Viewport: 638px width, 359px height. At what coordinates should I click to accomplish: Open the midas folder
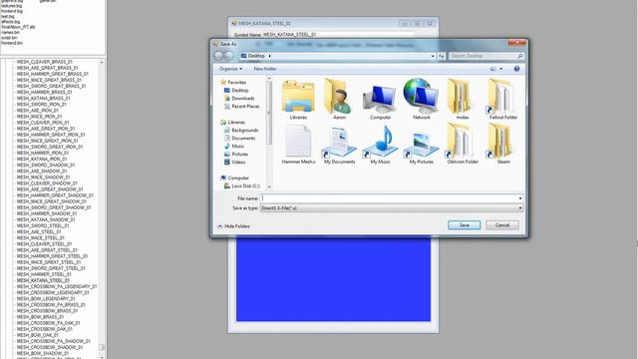pos(463,100)
